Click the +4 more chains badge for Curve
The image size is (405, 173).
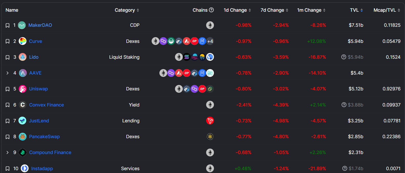pos(210,41)
